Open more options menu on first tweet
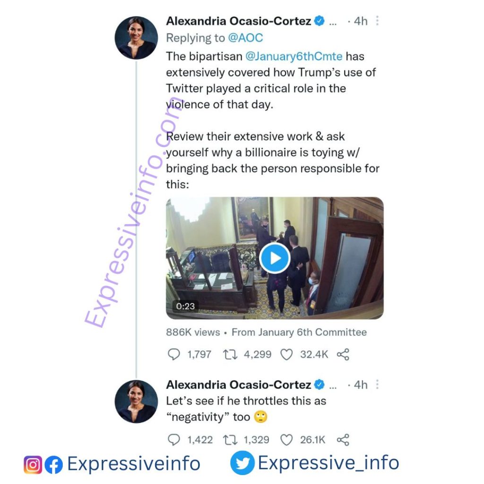484x484 pixels. pyautogui.click(x=377, y=21)
